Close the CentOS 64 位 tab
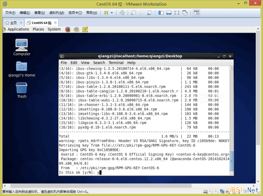 [55, 23]
